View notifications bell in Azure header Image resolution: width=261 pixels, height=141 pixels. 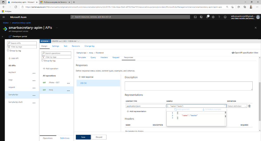(207, 17)
